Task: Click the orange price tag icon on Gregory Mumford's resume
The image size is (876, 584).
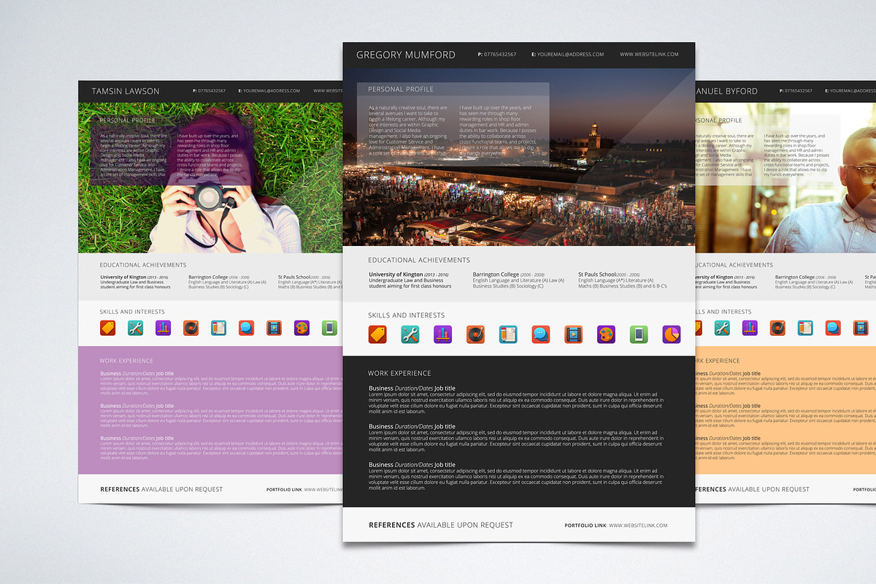Action: coord(377,334)
